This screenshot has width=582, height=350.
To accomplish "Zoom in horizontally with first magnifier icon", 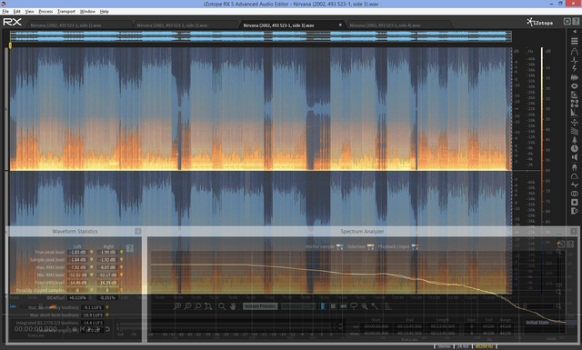I will point(177,306).
